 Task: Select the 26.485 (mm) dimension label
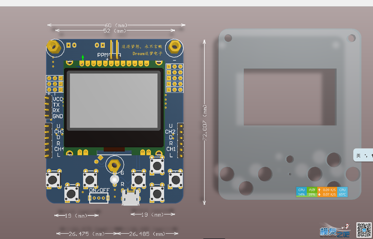pyautogui.click(x=147, y=234)
